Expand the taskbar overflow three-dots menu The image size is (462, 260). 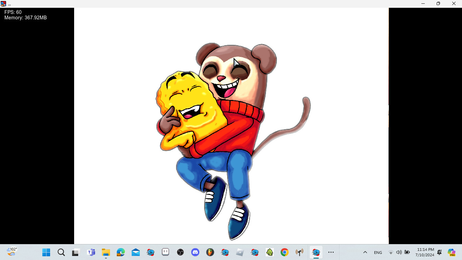[x=331, y=252]
